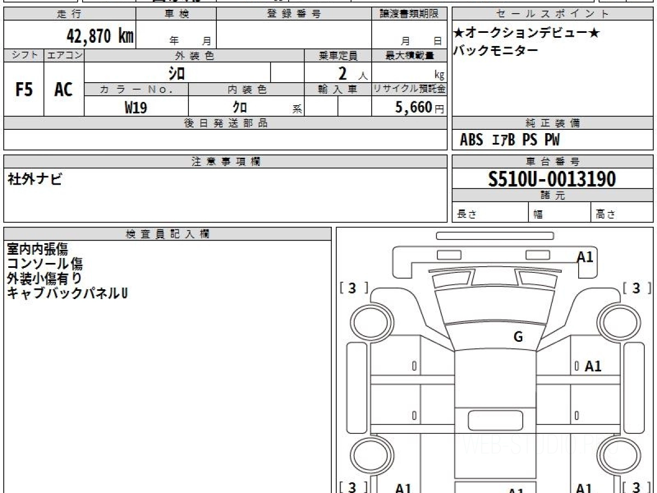The image size is (657, 493).
Task: Click the リサイクル預託金 header
Action: point(410,89)
